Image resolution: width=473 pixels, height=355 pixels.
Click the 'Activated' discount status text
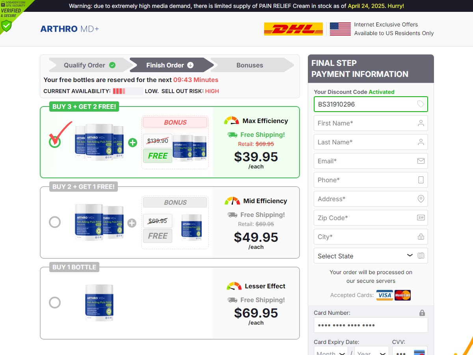[x=382, y=92]
